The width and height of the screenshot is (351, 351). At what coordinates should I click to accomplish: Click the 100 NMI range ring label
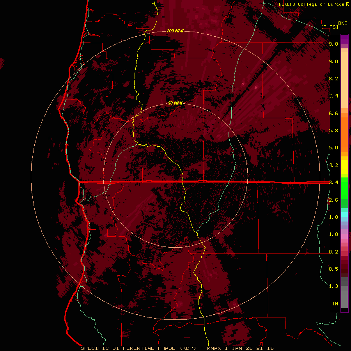pyautogui.click(x=175, y=31)
